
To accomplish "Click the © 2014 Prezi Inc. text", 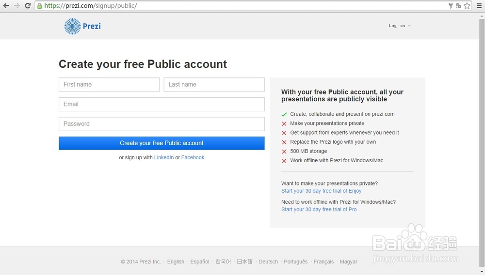I will 141,262.
